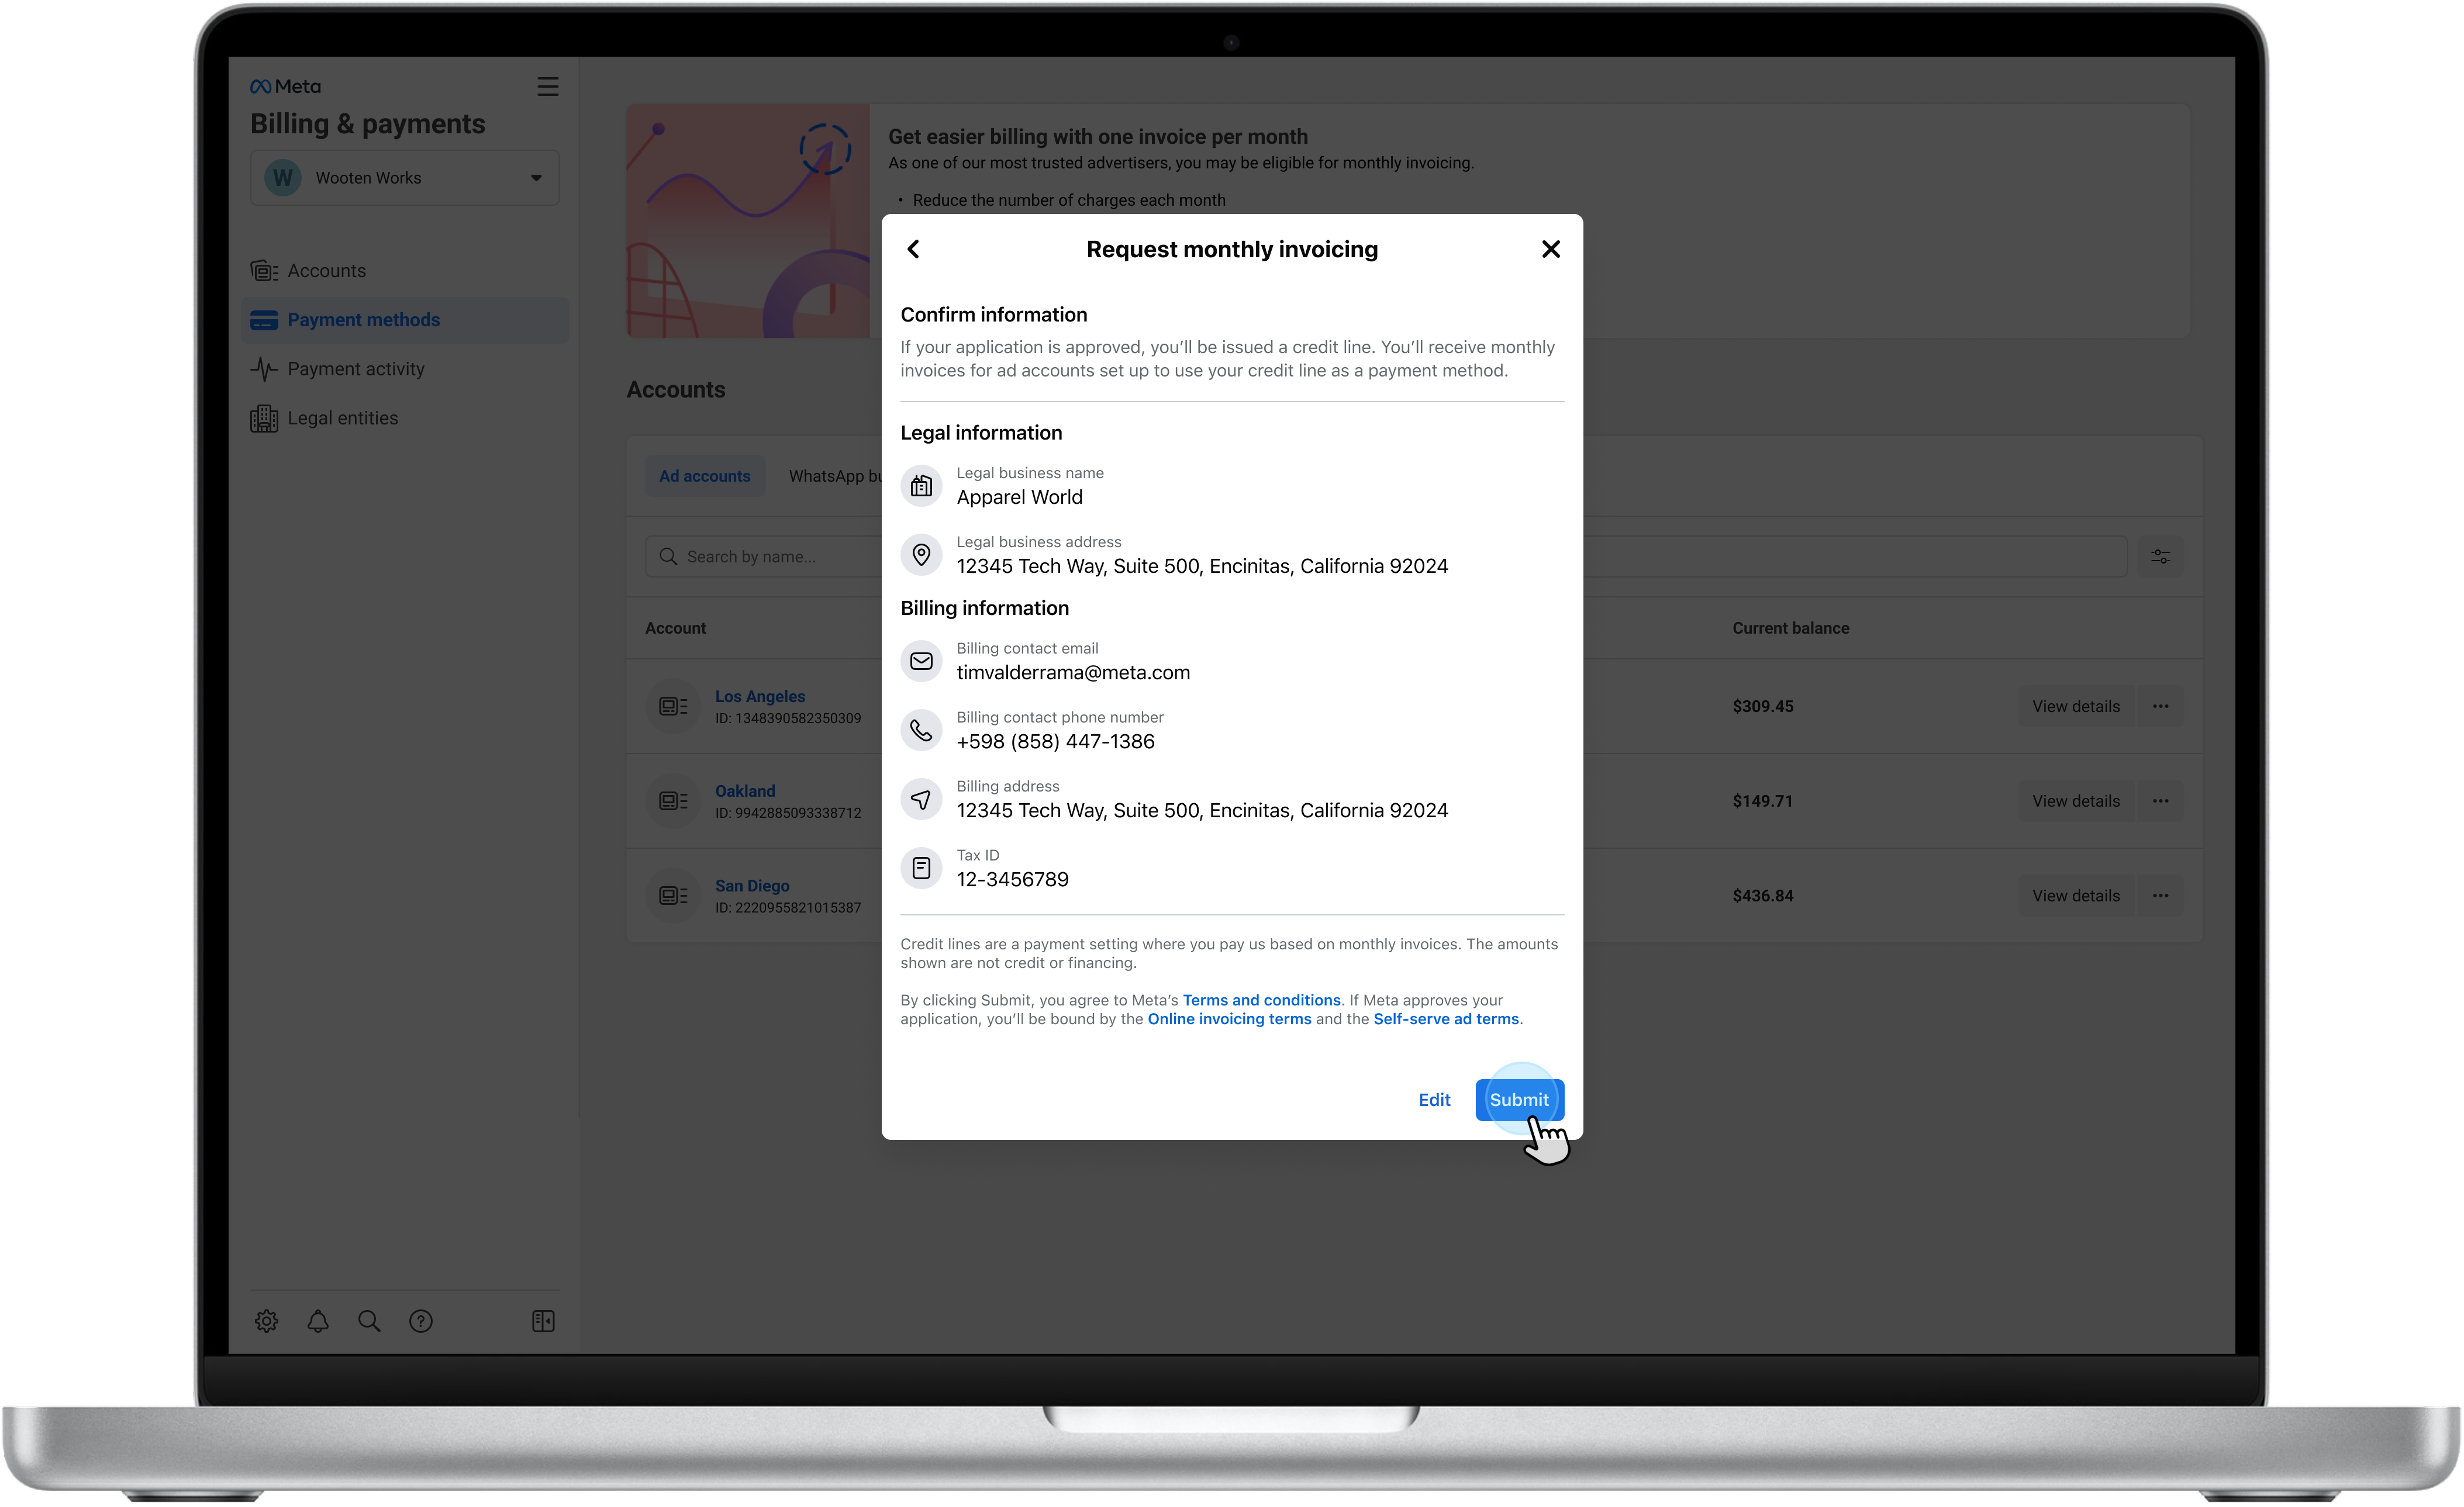Click the Meta logo in the sidebar

click(285, 87)
